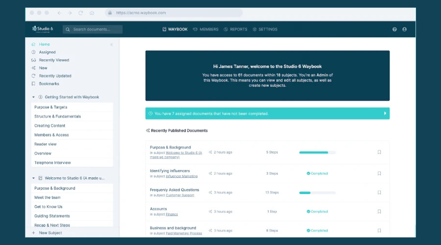
Task: Collapse Welcome to Studio 6 subject
Action: tap(33, 178)
